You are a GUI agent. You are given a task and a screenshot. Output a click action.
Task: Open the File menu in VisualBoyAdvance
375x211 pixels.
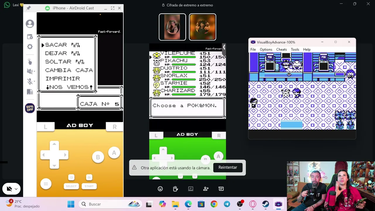253,50
